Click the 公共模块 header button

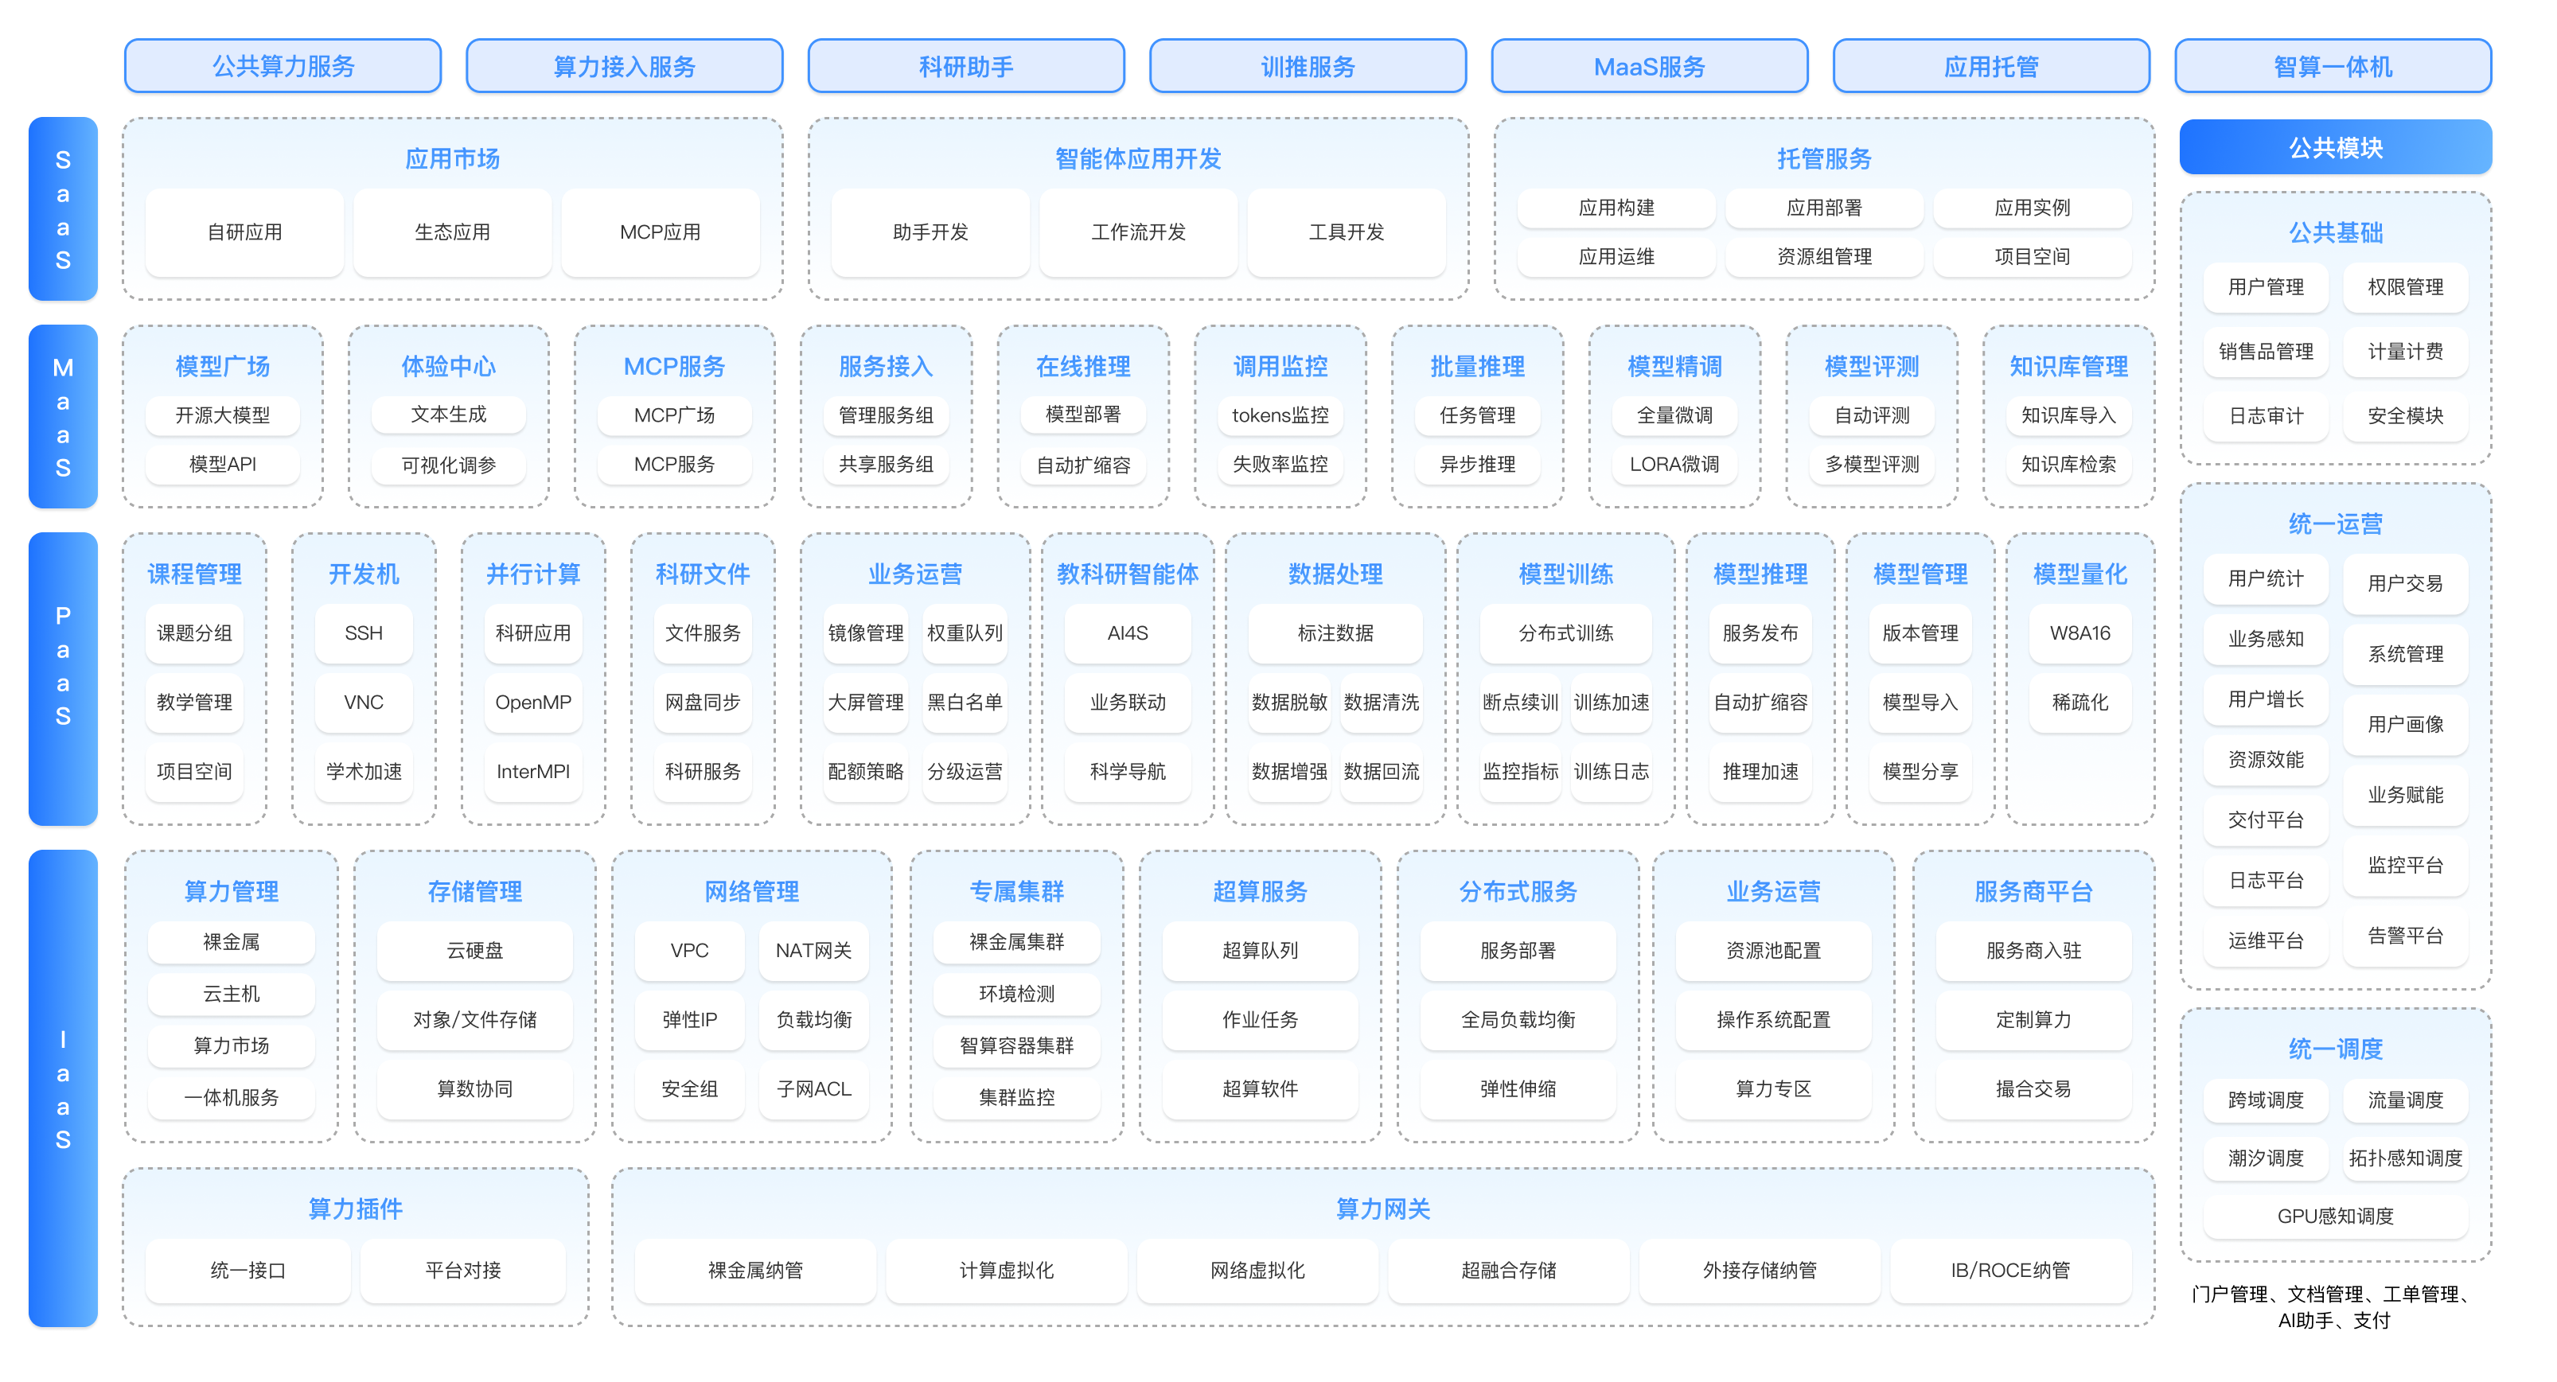2335,148
